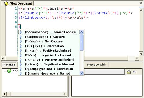Image resolution: width=144 pixels, height=98 pixels.
Task: Click the (?<linktext> group on line 3
Action: (32, 18)
